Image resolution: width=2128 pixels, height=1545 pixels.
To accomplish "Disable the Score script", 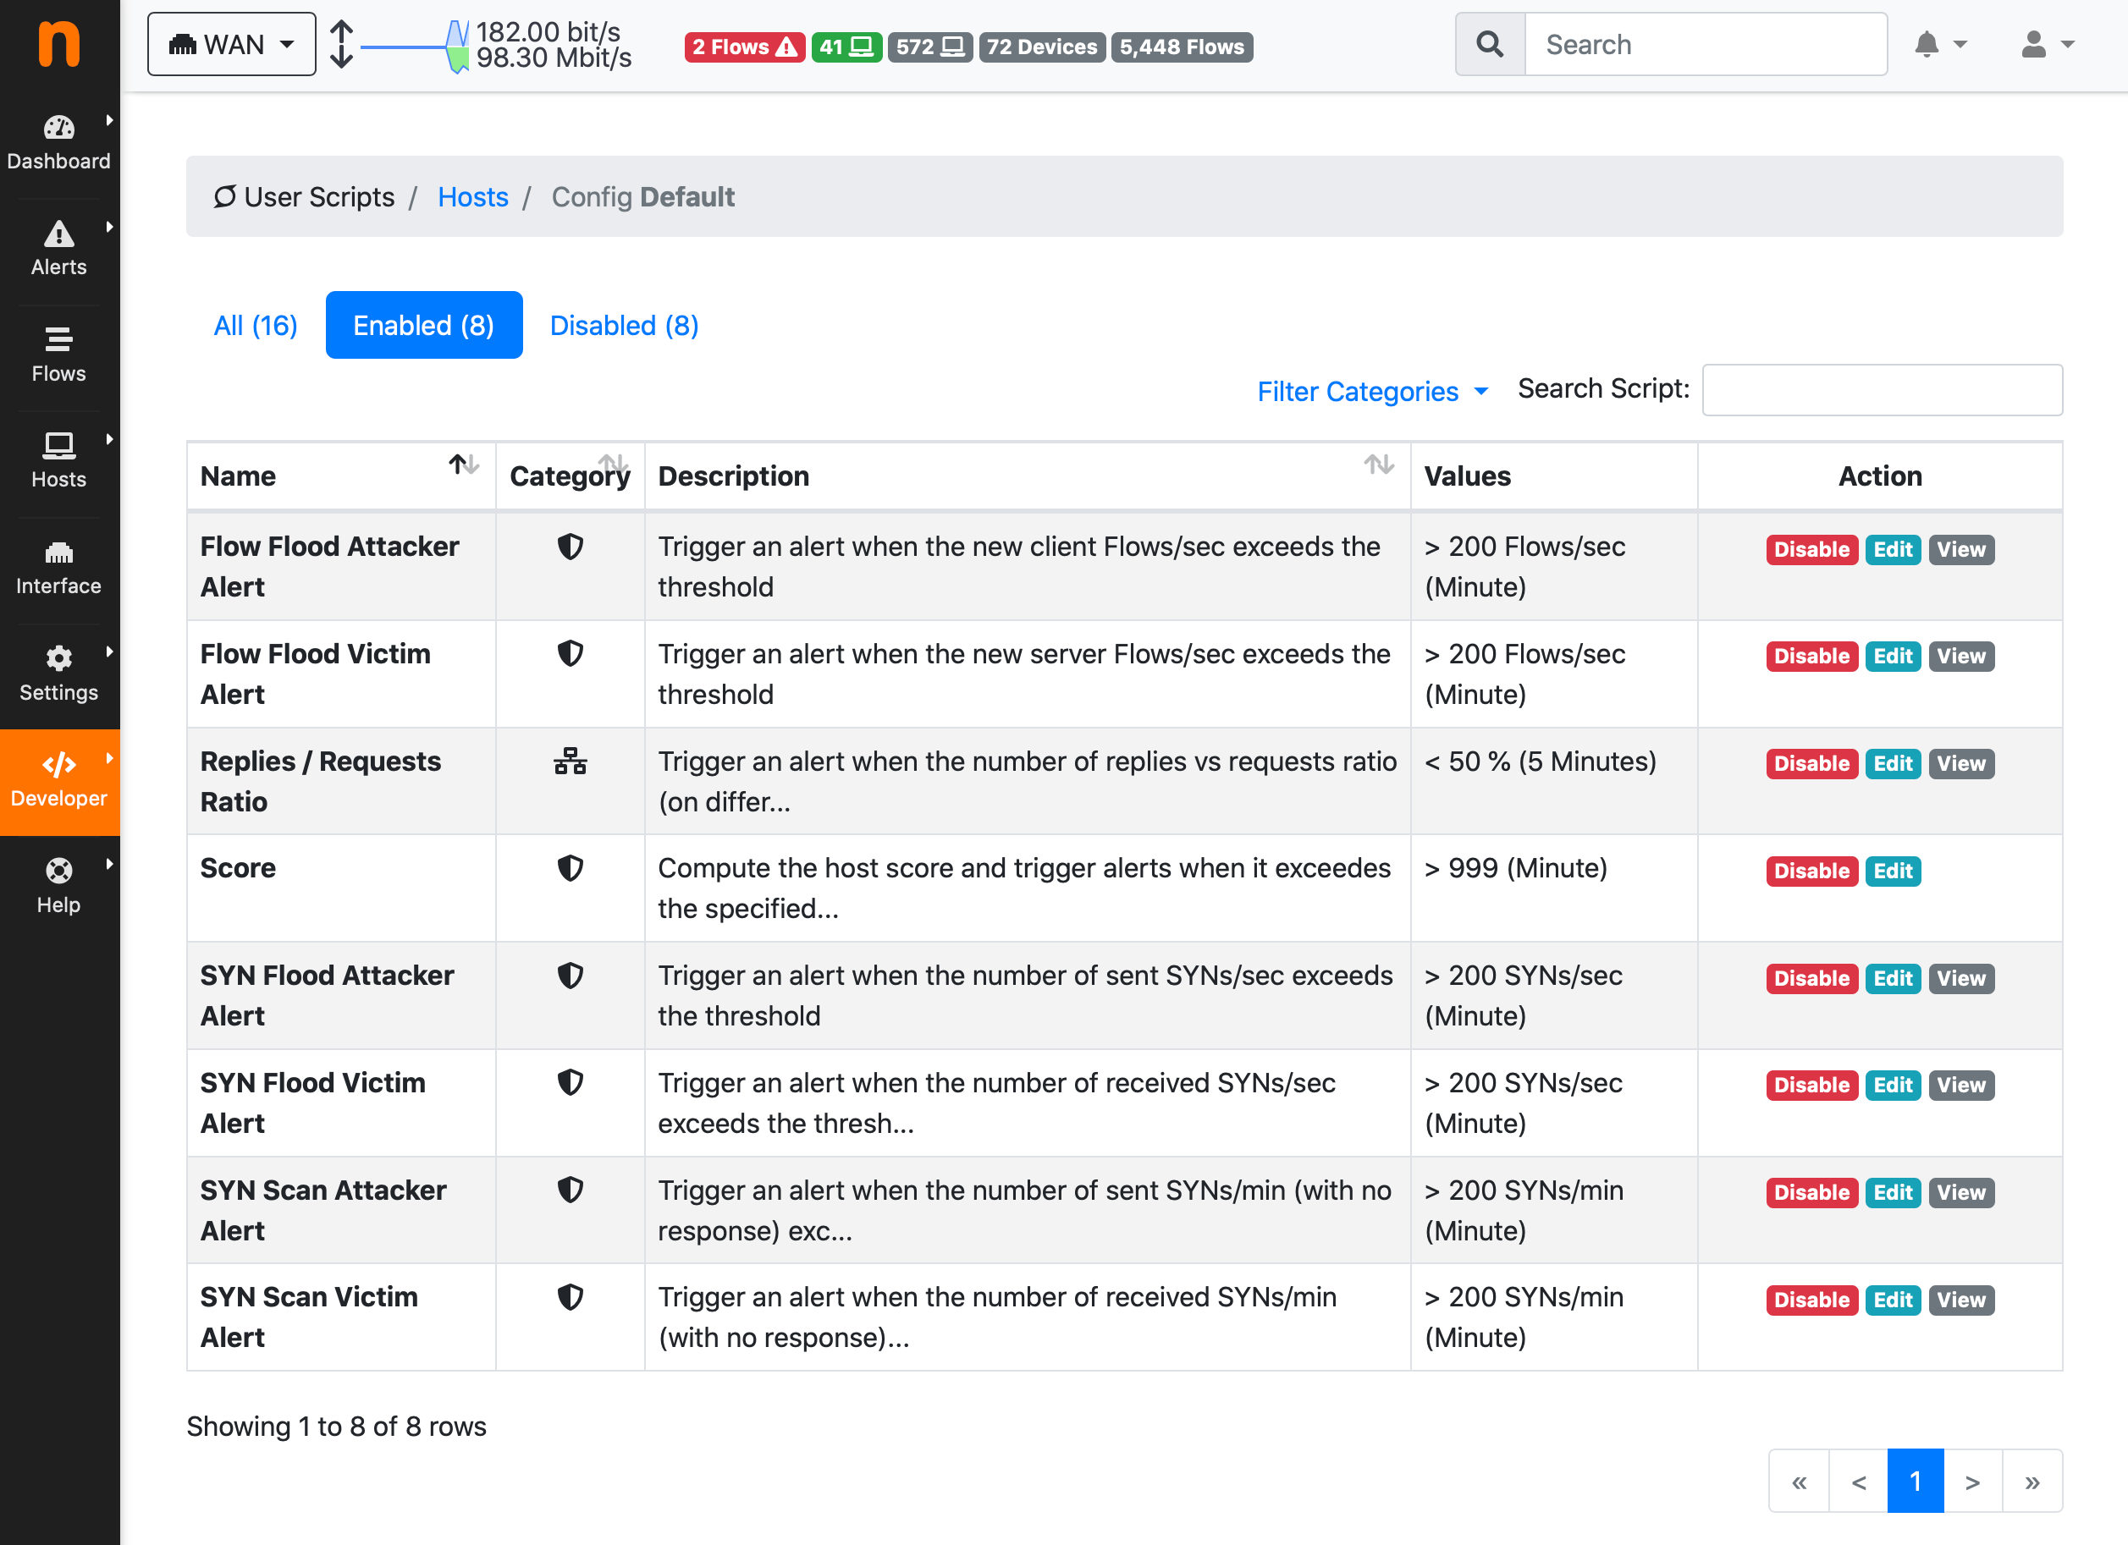I will (1811, 871).
